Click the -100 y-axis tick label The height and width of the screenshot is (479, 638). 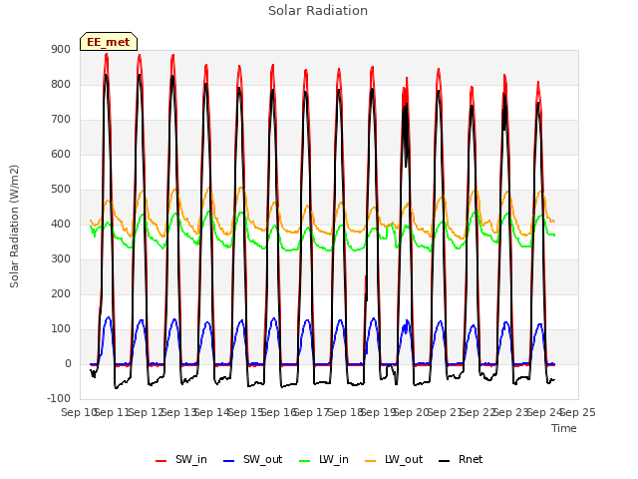tap(59, 398)
